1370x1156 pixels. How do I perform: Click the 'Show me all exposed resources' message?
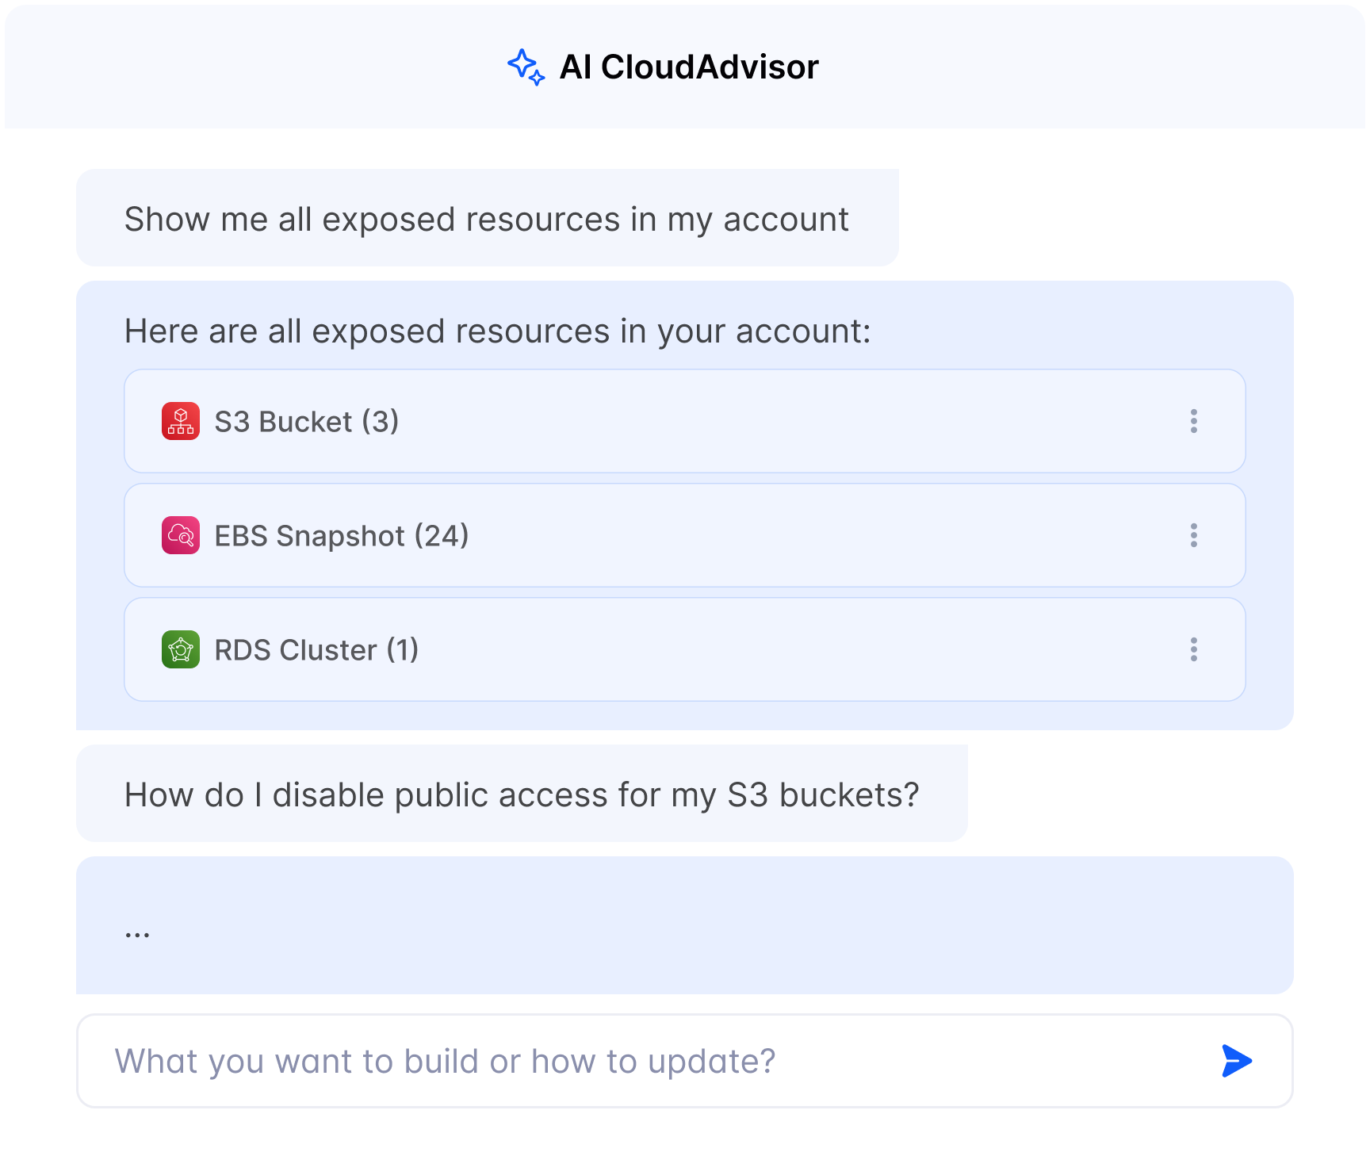pos(487,219)
